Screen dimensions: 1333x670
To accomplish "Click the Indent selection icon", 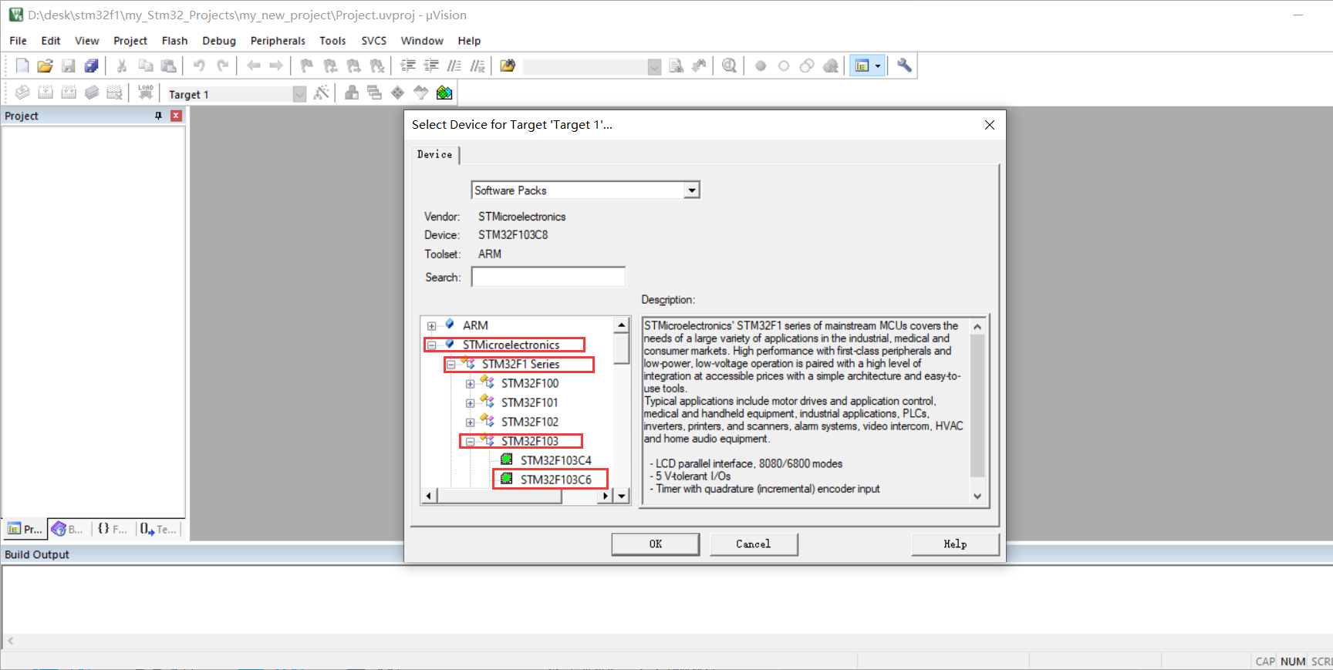I will tap(408, 66).
